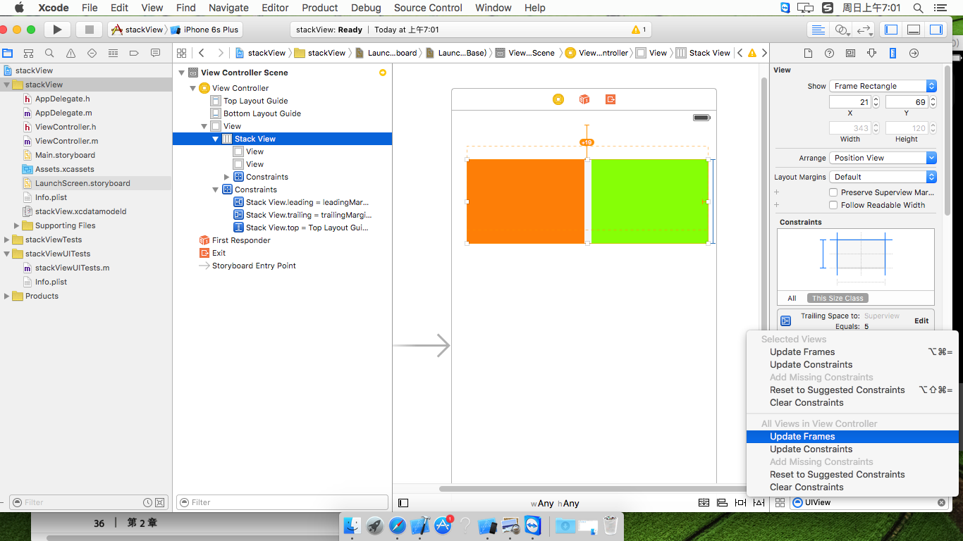Run the project with the Play button

click(58, 30)
